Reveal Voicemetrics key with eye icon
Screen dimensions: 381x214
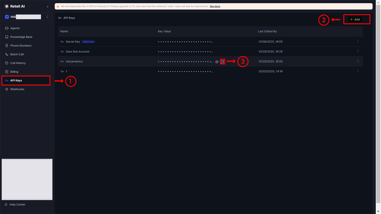[217, 62]
